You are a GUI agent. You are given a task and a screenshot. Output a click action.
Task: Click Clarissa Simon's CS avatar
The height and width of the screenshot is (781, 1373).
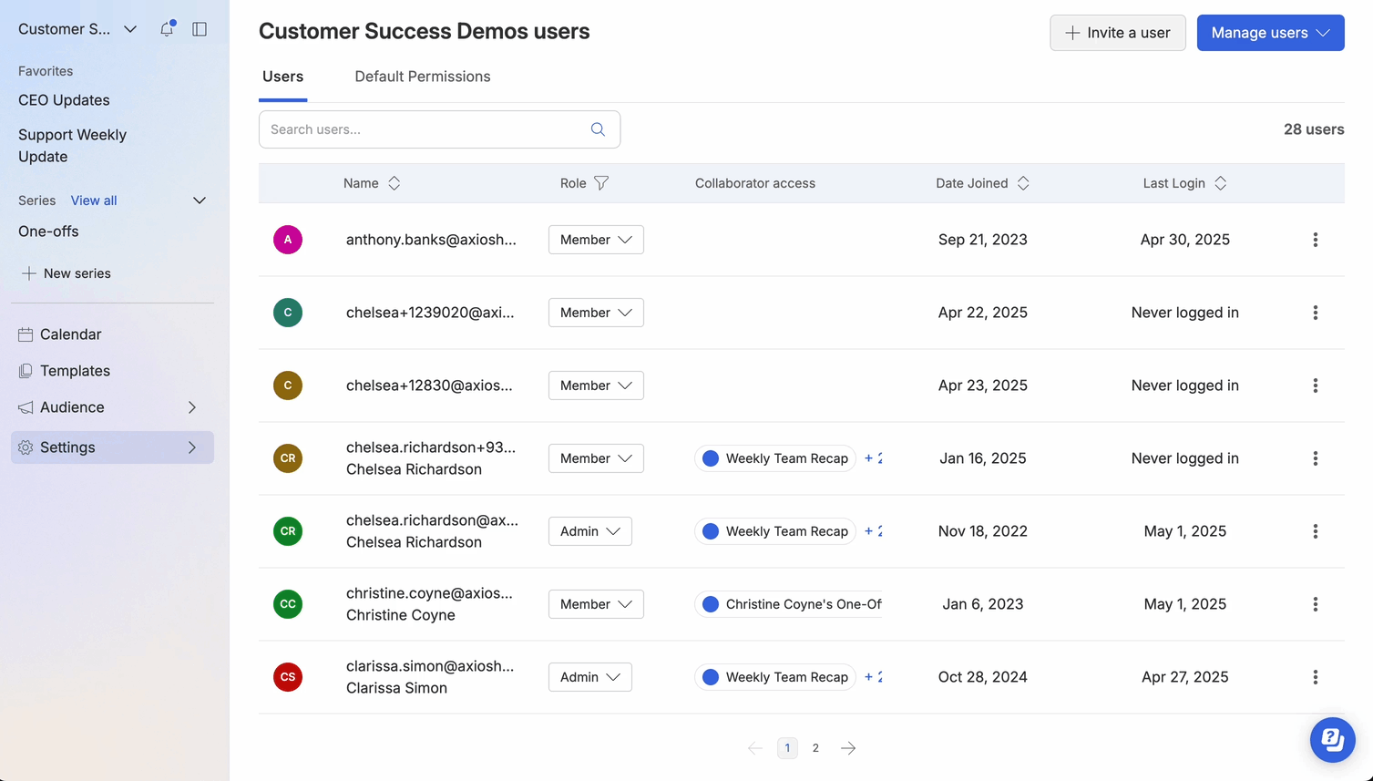pyautogui.click(x=288, y=677)
